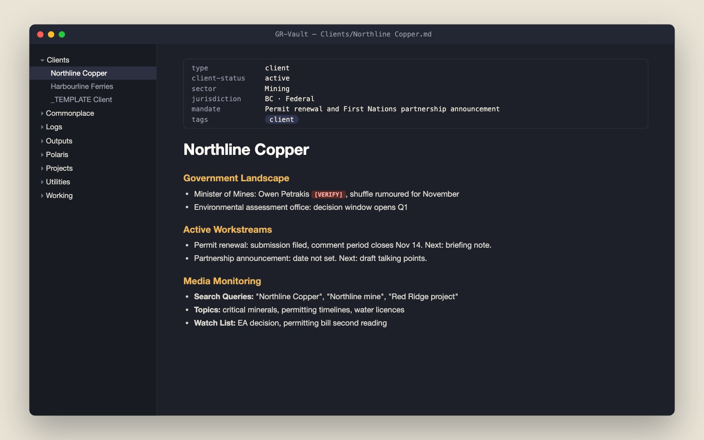Click the Permit renewal workstream line
This screenshot has height=440, width=704.
(x=343, y=245)
